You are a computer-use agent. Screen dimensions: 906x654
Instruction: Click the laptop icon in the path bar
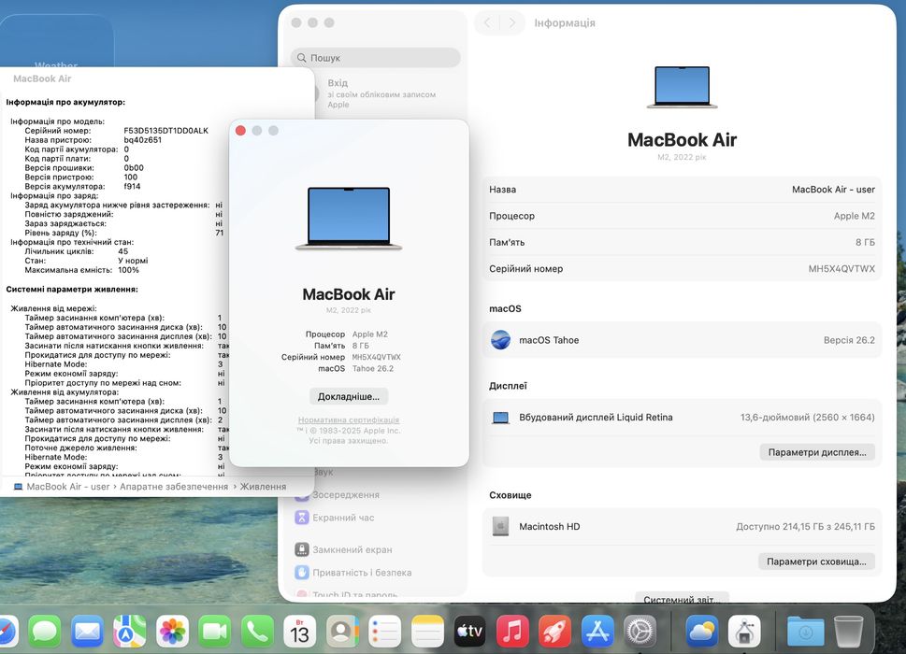(x=18, y=487)
